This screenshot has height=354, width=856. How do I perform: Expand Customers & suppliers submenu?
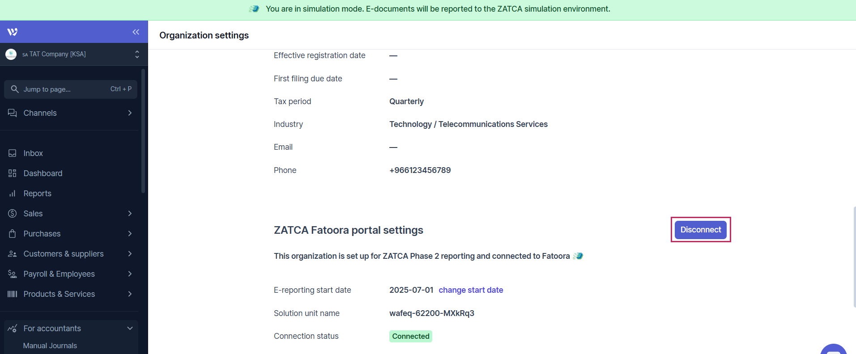point(130,254)
